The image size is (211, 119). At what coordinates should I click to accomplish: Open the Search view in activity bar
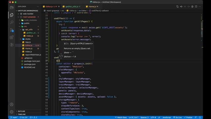click(12, 22)
